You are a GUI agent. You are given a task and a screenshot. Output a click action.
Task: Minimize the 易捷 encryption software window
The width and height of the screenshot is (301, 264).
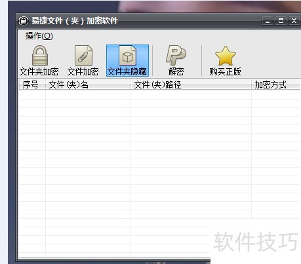pos(268,21)
